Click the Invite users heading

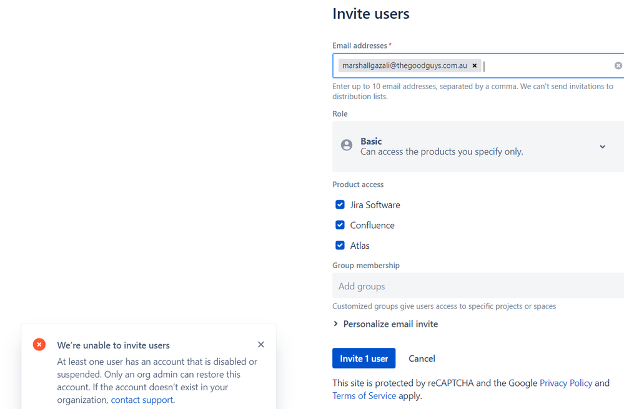(371, 14)
